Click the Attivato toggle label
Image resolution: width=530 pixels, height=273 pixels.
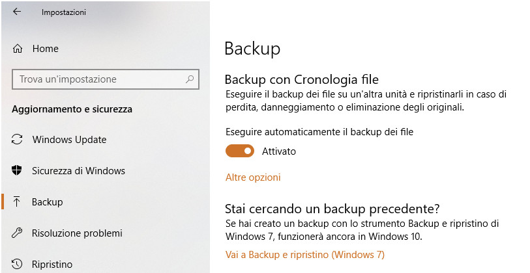(279, 151)
